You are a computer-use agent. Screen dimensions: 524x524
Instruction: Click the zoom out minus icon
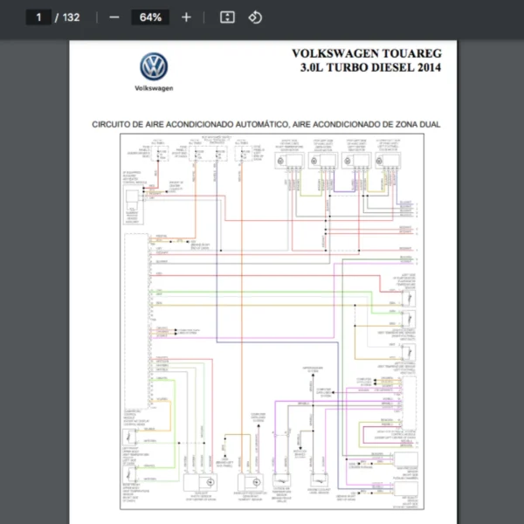[x=114, y=17]
